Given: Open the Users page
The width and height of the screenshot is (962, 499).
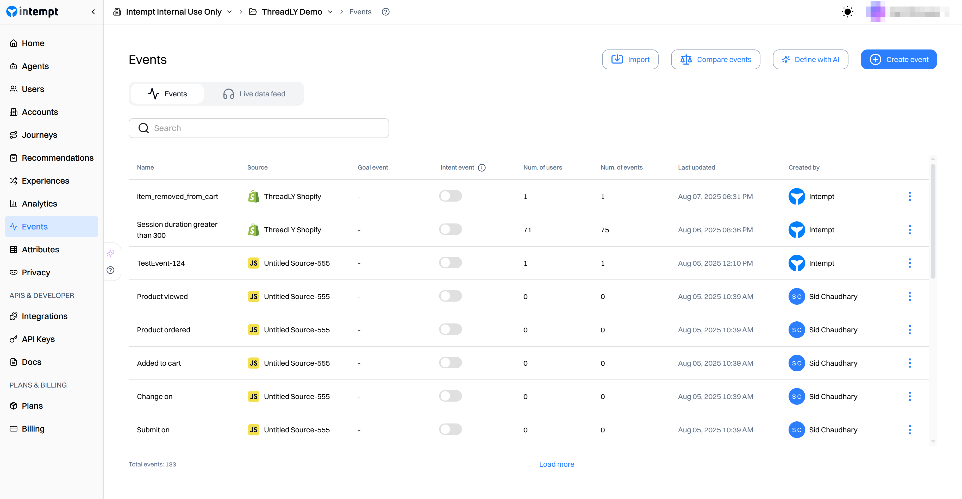Looking at the screenshot, I should (52, 89).
